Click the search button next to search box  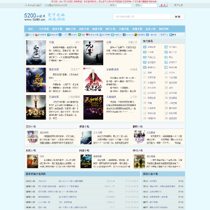pyautogui.click(x=177, y=17)
